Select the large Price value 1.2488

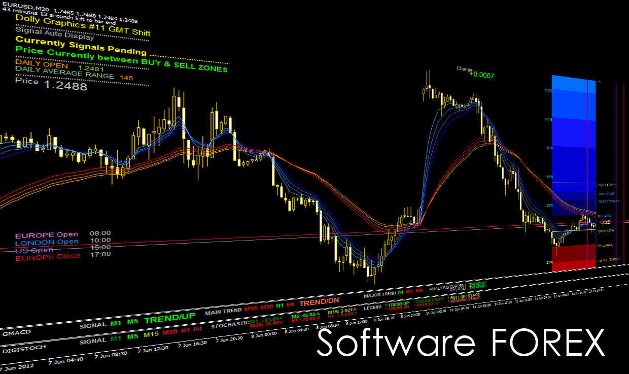(x=65, y=86)
